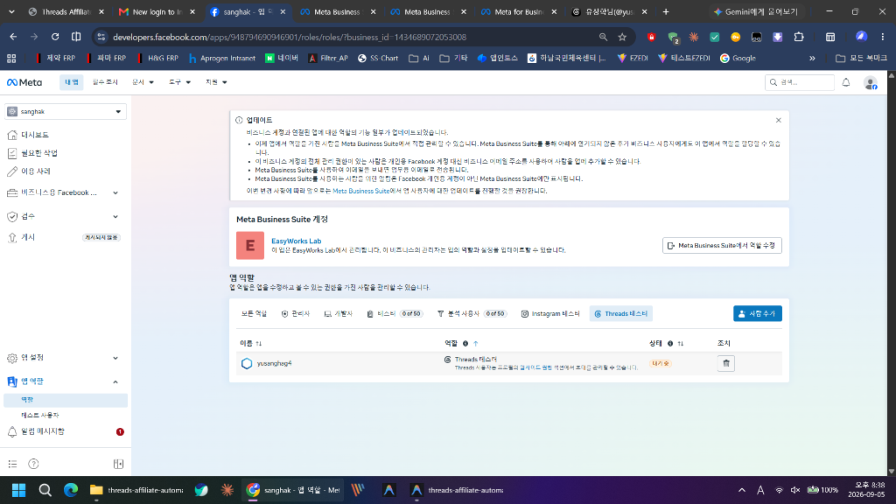Delete the yusanghag4 tester row
Screen dimensions: 896x504
click(x=725, y=363)
